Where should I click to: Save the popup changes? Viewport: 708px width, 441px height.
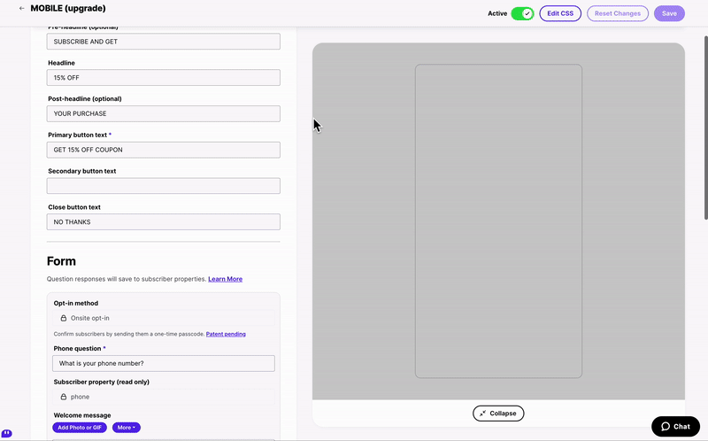(669, 13)
